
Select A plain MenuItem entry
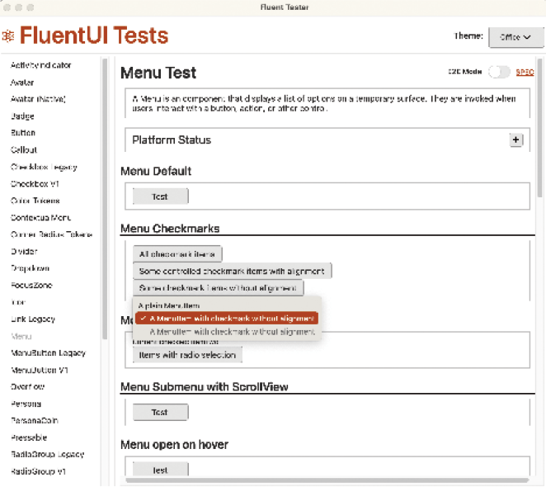click(226, 305)
